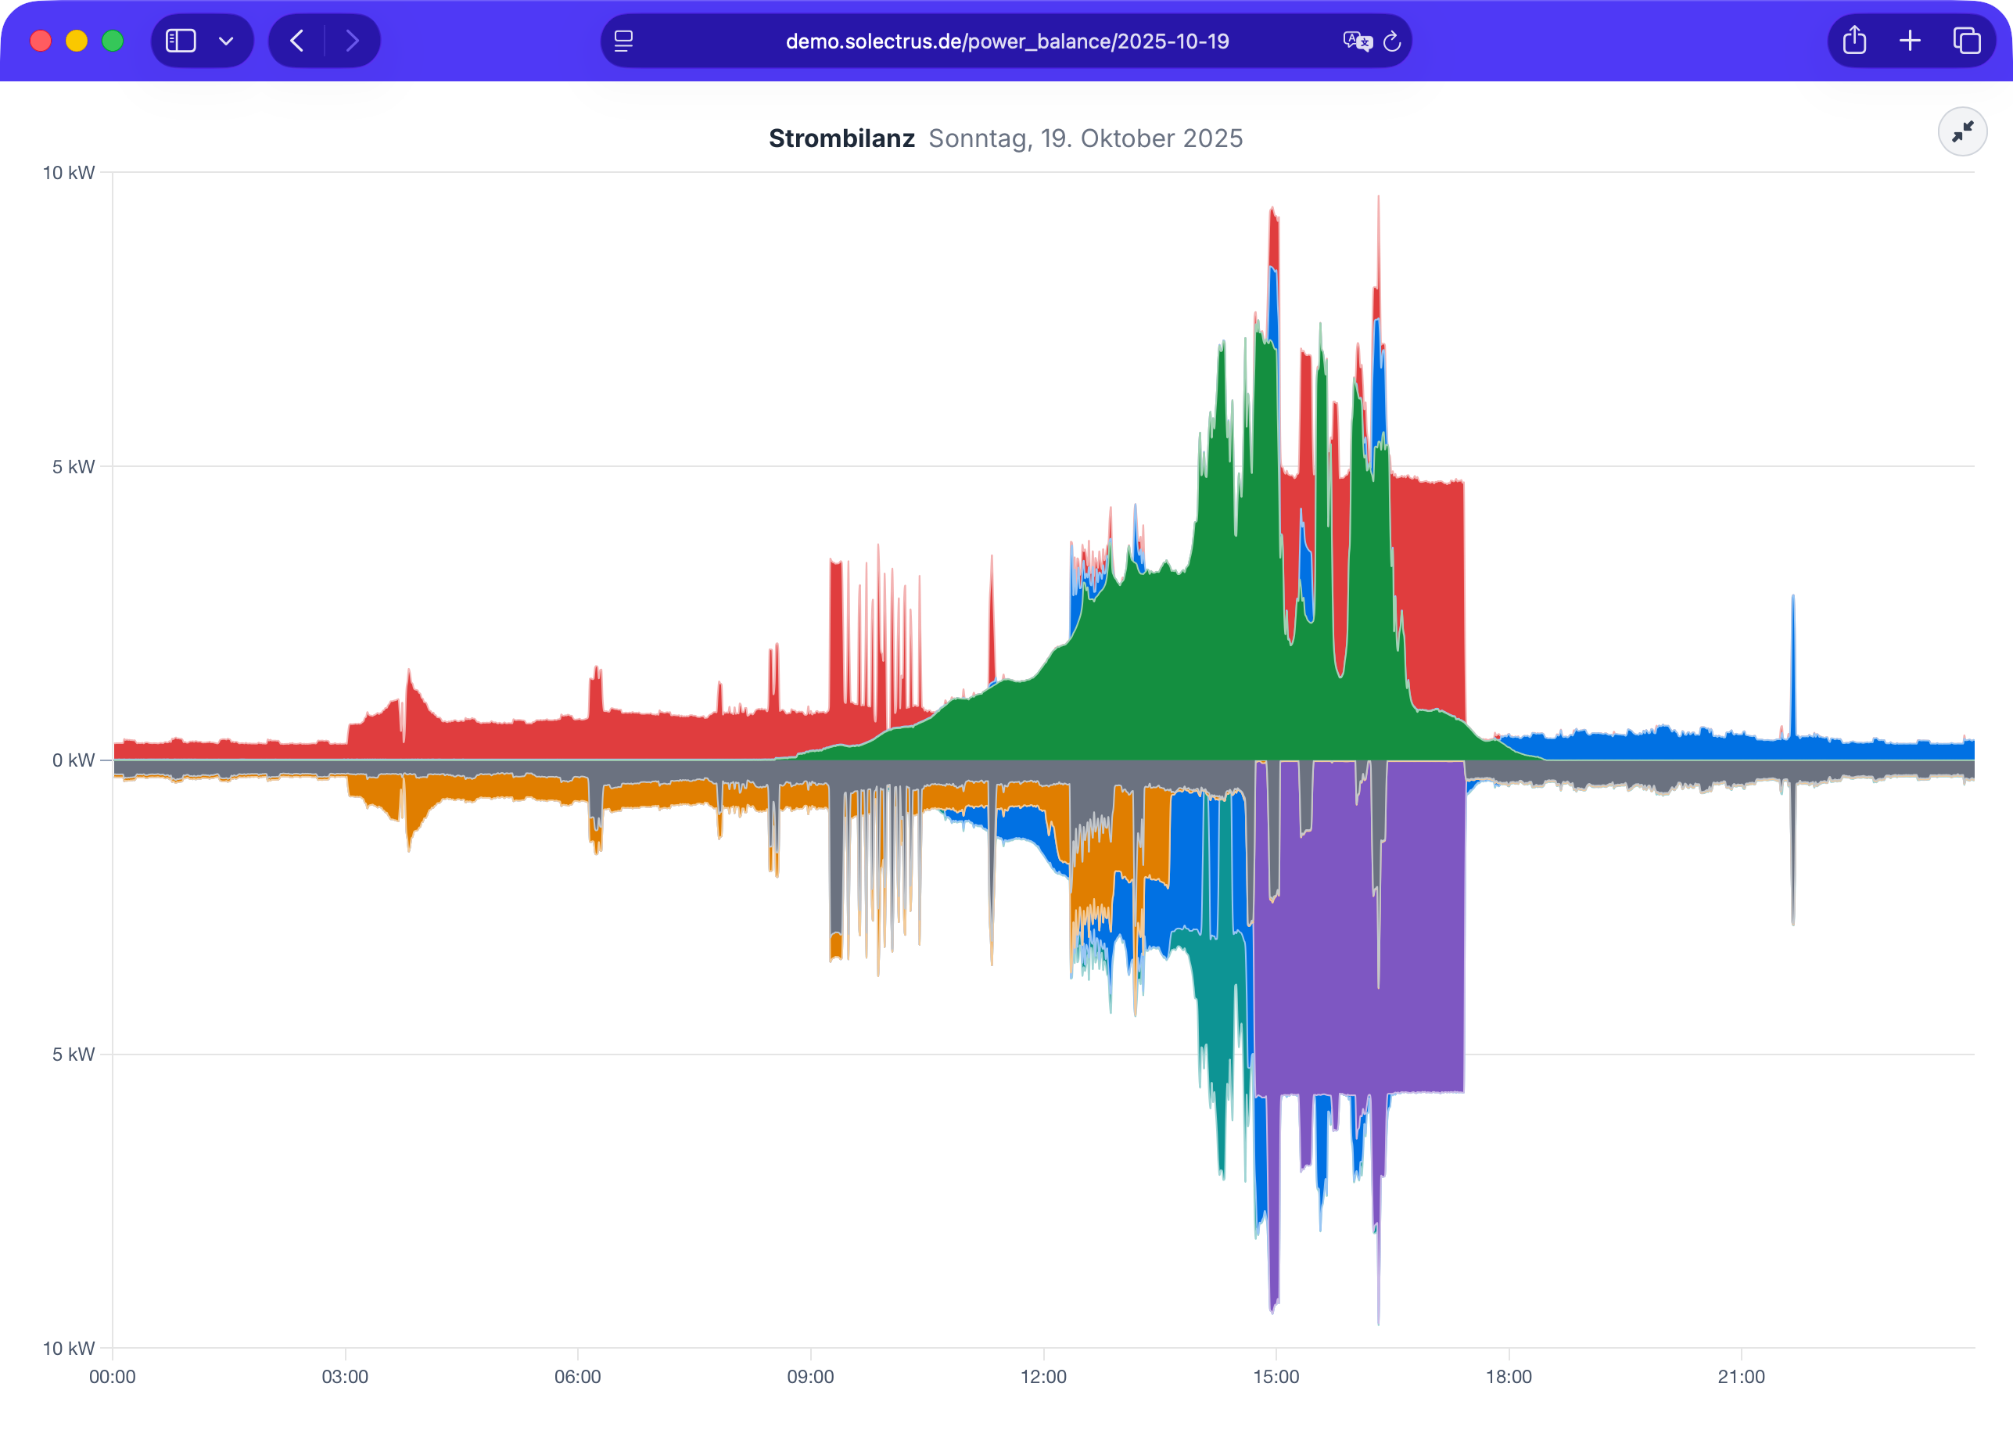Open the reader view page menu icon
Image resolution: width=2013 pixels, height=1430 pixels.
point(624,41)
